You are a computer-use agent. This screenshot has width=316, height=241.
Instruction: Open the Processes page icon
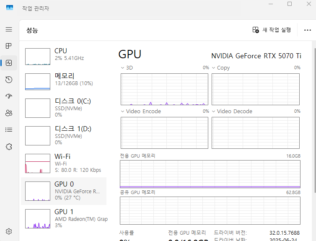(x=9, y=46)
